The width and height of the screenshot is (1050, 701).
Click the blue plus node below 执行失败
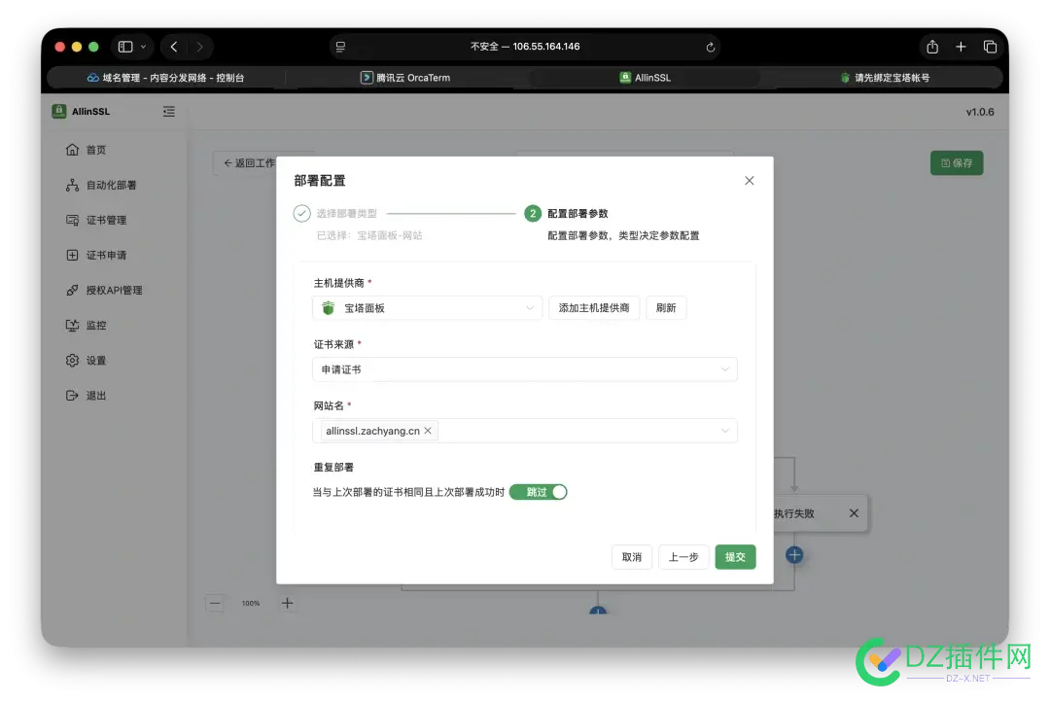click(x=794, y=555)
